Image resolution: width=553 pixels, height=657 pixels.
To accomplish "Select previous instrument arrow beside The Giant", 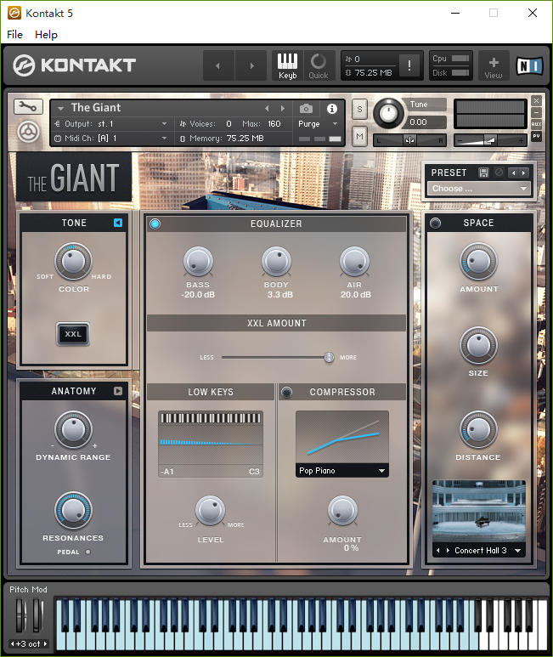I will [267, 109].
